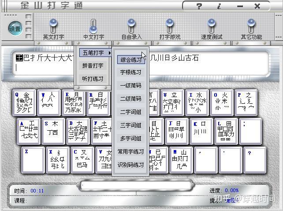
Task: Choose 二字词组 in the submenu
Action: 131,112
